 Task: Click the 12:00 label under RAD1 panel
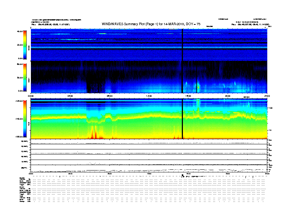[x=149, y=96]
